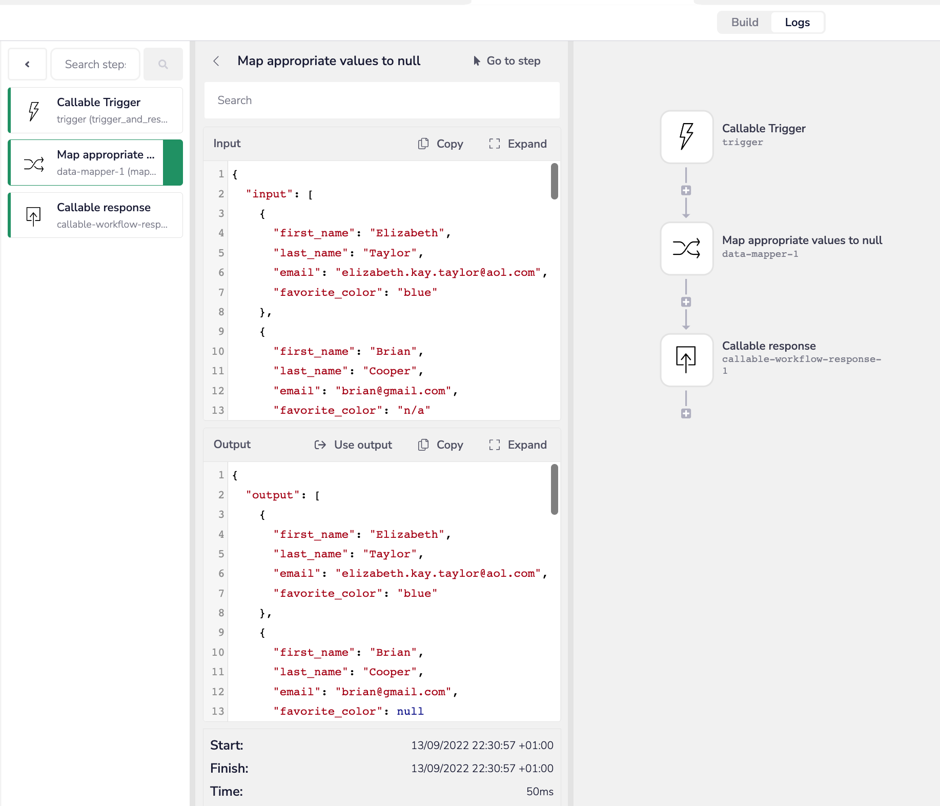This screenshot has width=940, height=806.
Task: Click Use output button
Action: [x=353, y=445]
